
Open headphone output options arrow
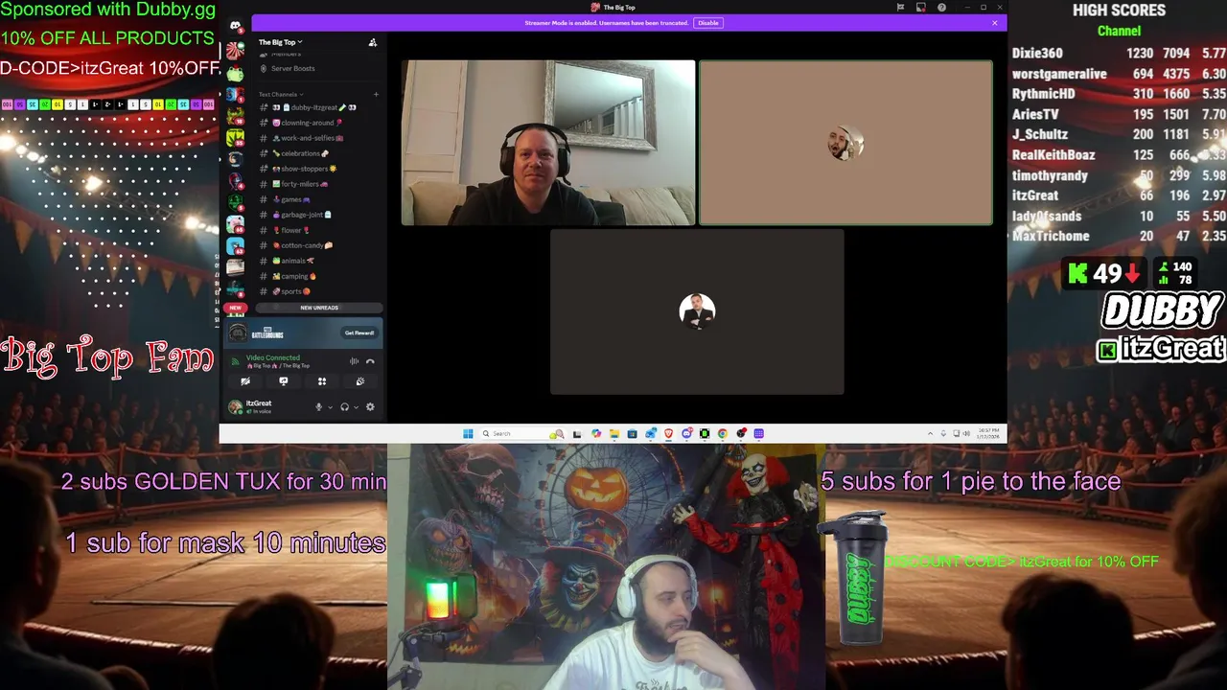coord(356,407)
